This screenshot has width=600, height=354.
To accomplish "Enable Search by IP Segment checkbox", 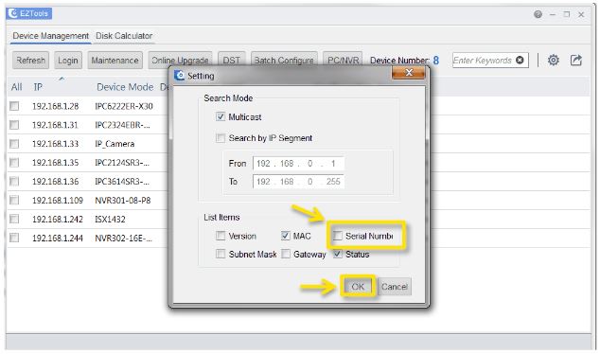I will point(221,138).
